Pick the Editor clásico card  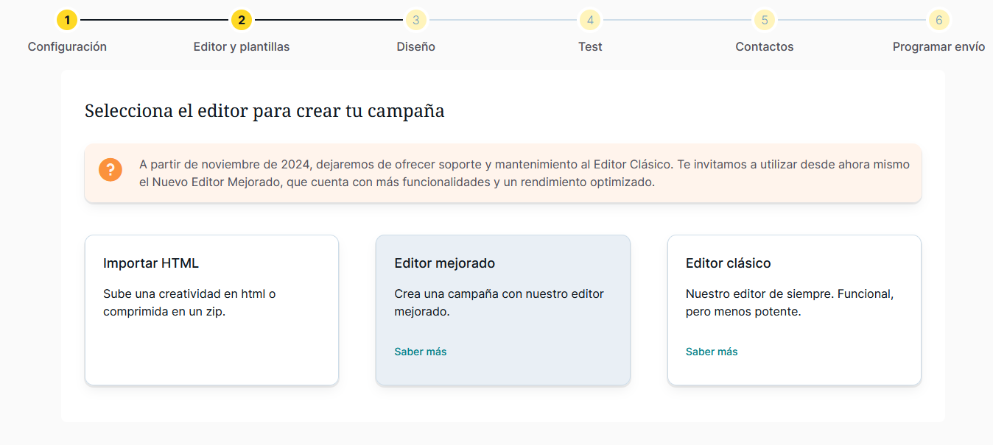tap(794, 310)
